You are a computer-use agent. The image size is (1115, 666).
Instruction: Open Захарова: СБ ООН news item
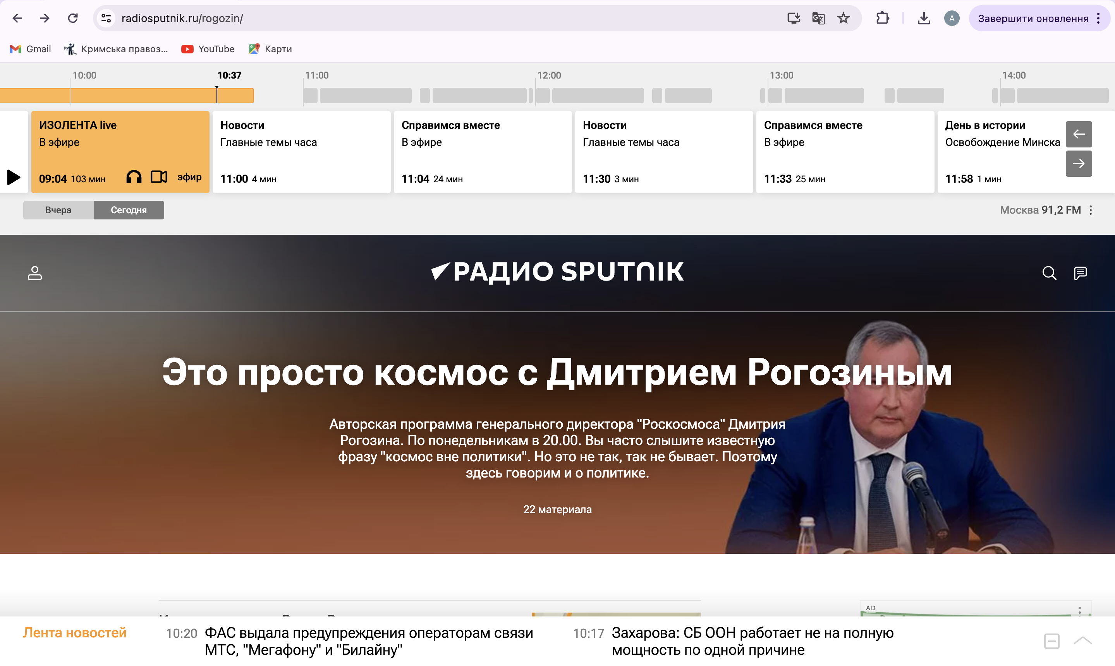coord(752,641)
